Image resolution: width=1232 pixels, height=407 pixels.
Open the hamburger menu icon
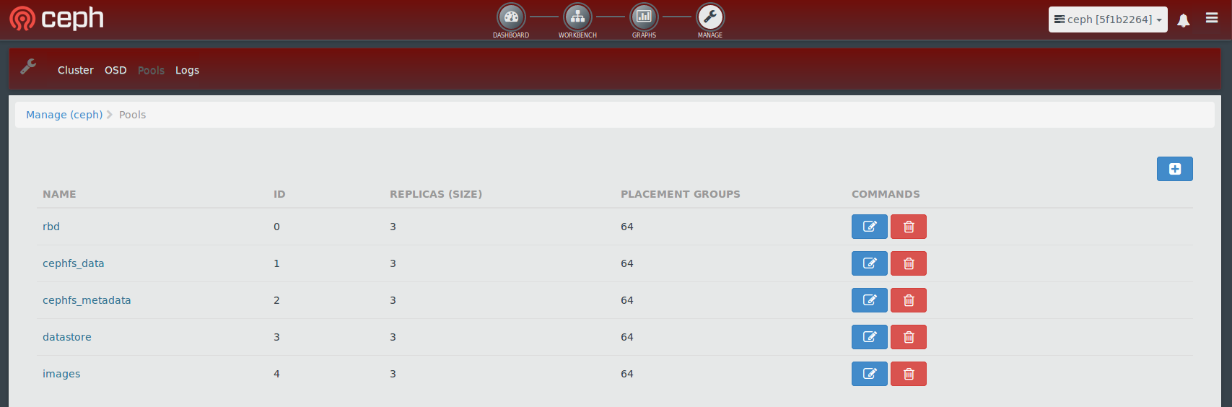(1212, 19)
